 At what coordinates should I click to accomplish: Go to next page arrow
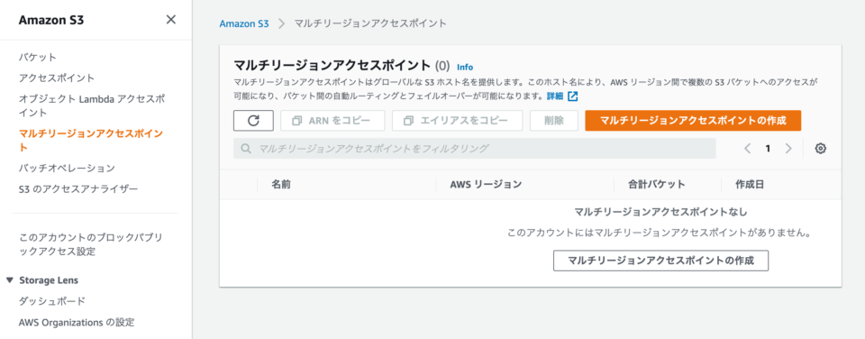788,149
